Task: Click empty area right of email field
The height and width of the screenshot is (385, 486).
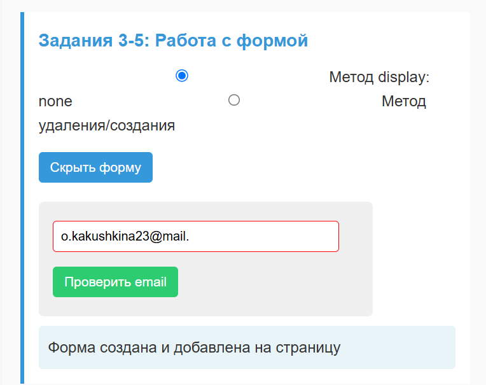Action: (x=356, y=237)
